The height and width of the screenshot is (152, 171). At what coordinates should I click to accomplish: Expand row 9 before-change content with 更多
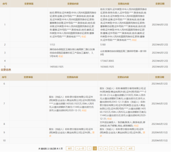pyautogui.click(x=93, y=133)
